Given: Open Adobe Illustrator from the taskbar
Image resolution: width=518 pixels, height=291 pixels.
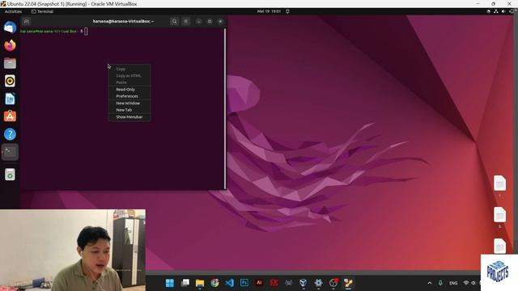Looking at the screenshot, I should tap(259, 283).
